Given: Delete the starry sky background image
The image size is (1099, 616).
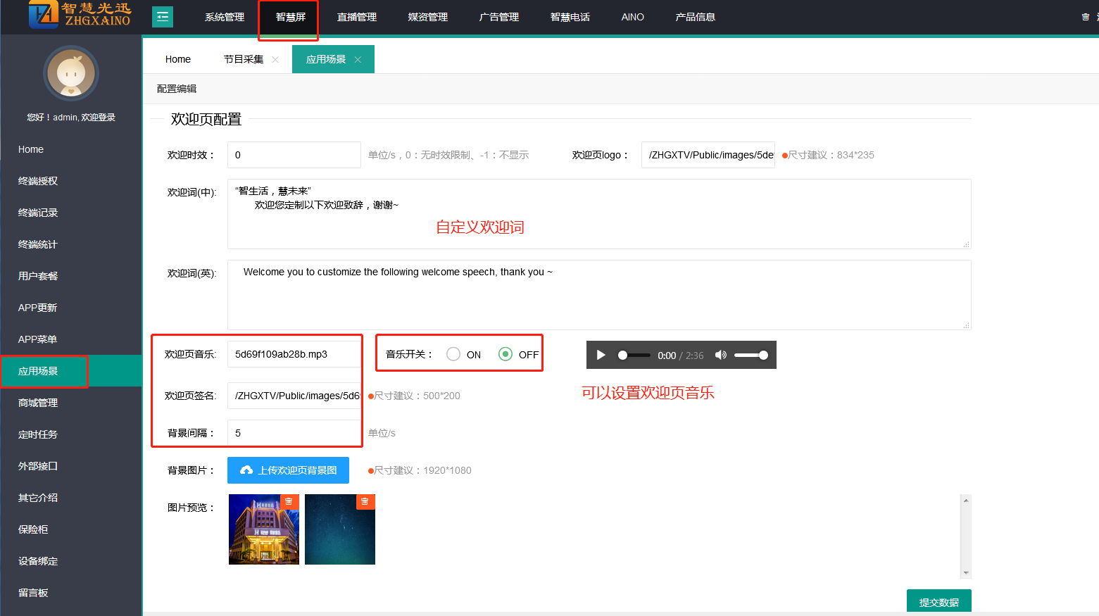Looking at the screenshot, I should (365, 501).
